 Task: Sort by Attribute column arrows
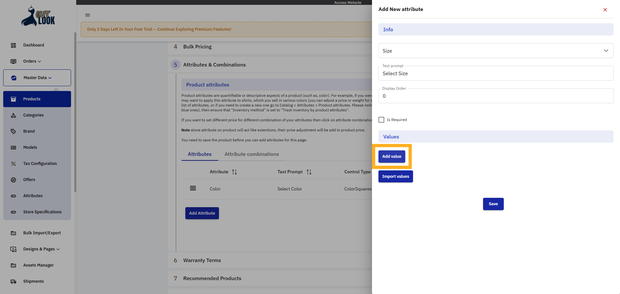[x=234, y=172]
